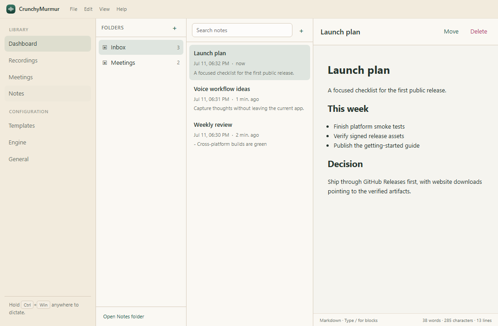The image size is (498, 326).
Task: Select the Meetings folder in Folders panel
Action: point(141,62)
